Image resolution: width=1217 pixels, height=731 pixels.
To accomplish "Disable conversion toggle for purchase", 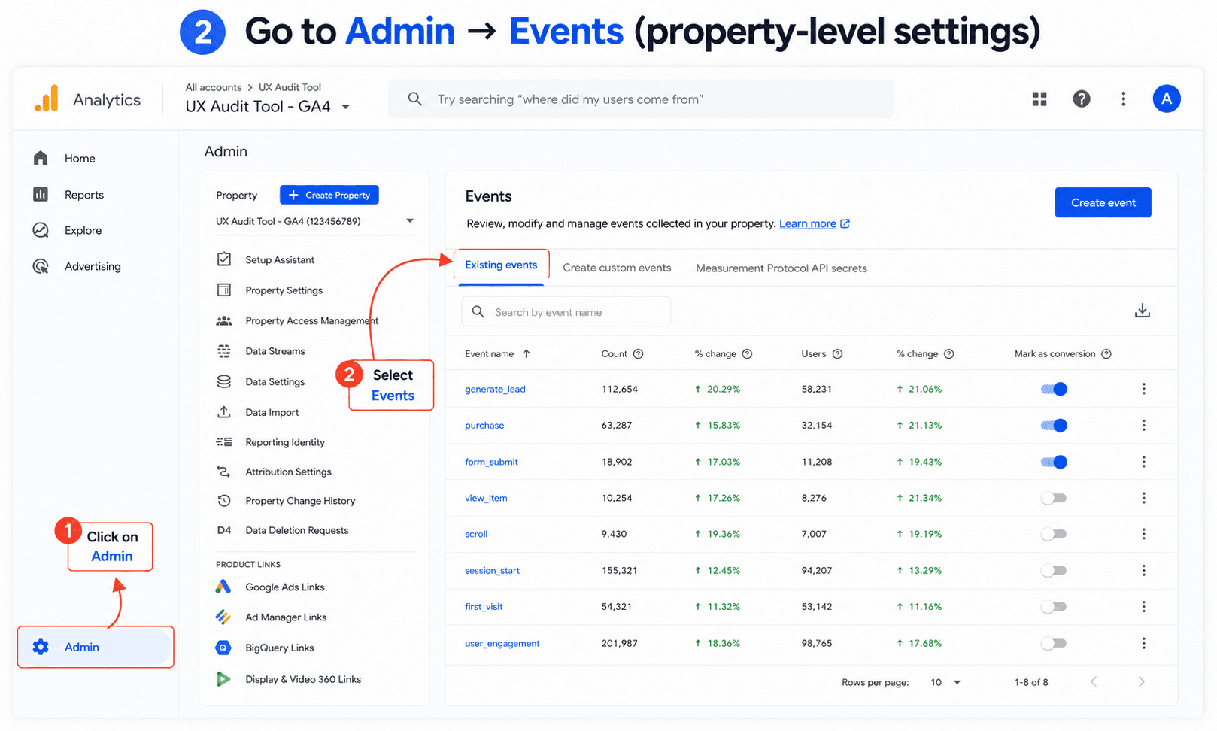I will (x=1054, y=426).
